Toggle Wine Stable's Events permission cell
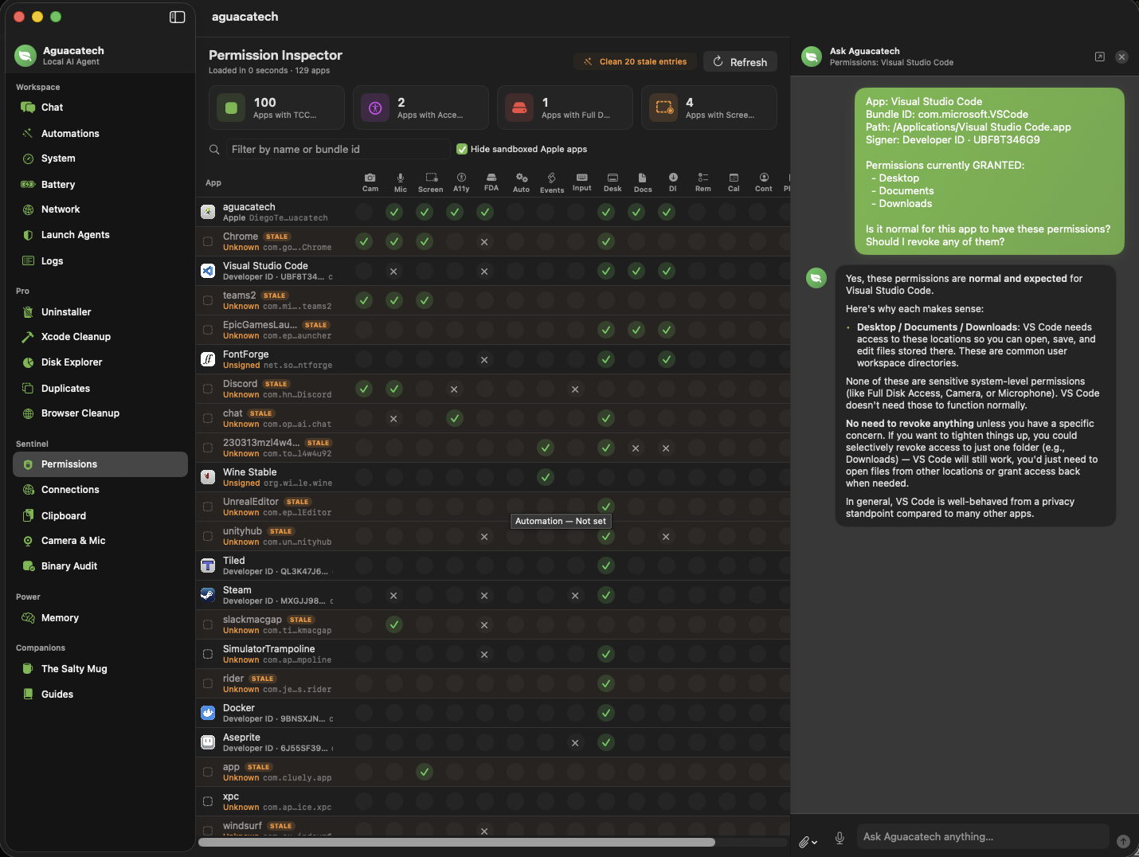Viewport: 1139px width, 857px height. 546,477
